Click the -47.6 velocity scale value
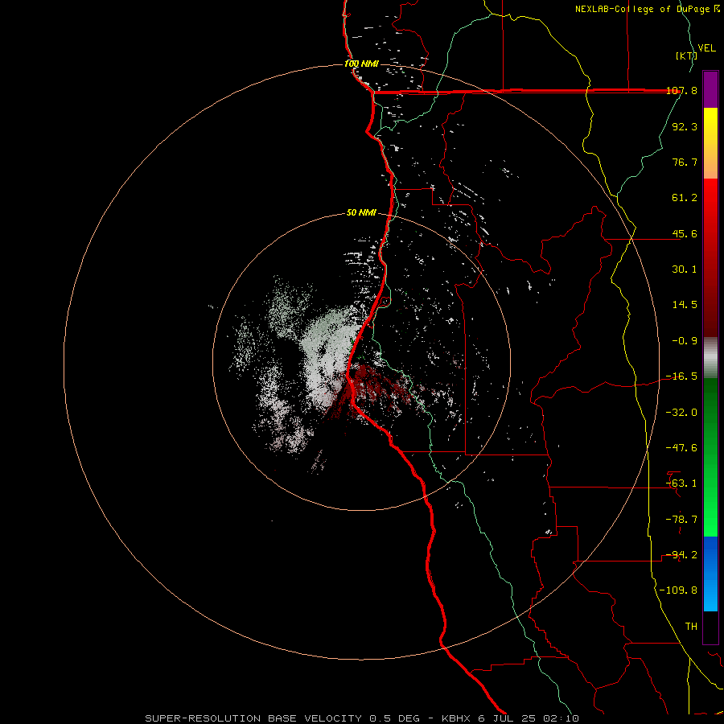This screenshot has width=724, height=724. tap(681, 448)
